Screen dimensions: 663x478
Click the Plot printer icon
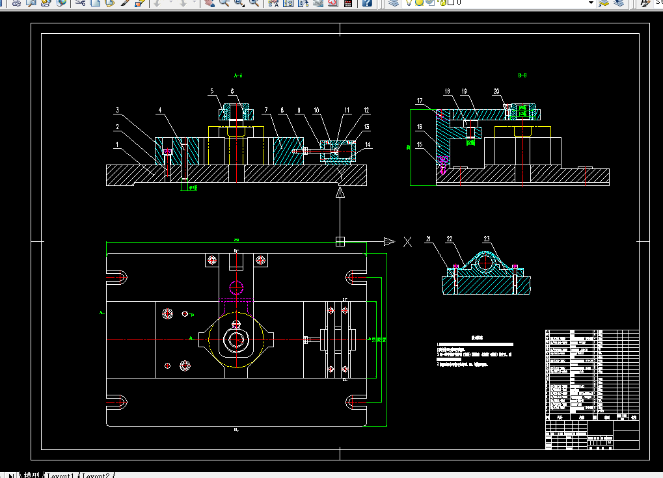(16, 3)
